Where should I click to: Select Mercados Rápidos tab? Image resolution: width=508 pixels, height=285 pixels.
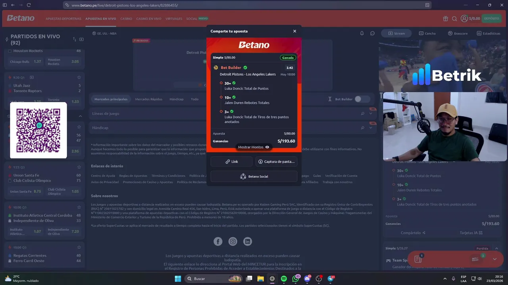tap(148, 99)
